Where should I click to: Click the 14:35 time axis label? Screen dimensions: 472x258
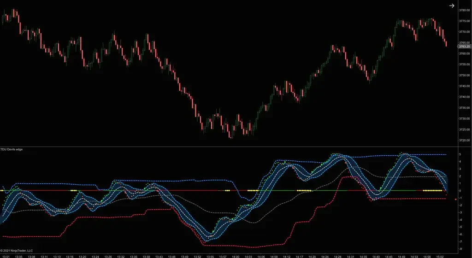(x=363, y=257)
